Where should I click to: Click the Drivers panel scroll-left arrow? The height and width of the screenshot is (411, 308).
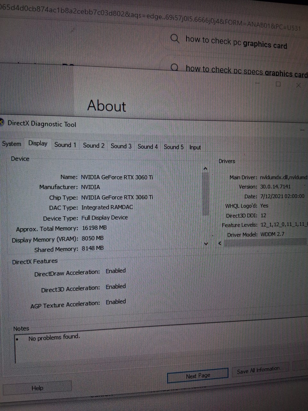tap(220, 243)
